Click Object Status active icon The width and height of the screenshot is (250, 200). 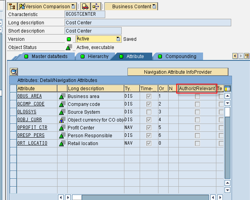69,47
